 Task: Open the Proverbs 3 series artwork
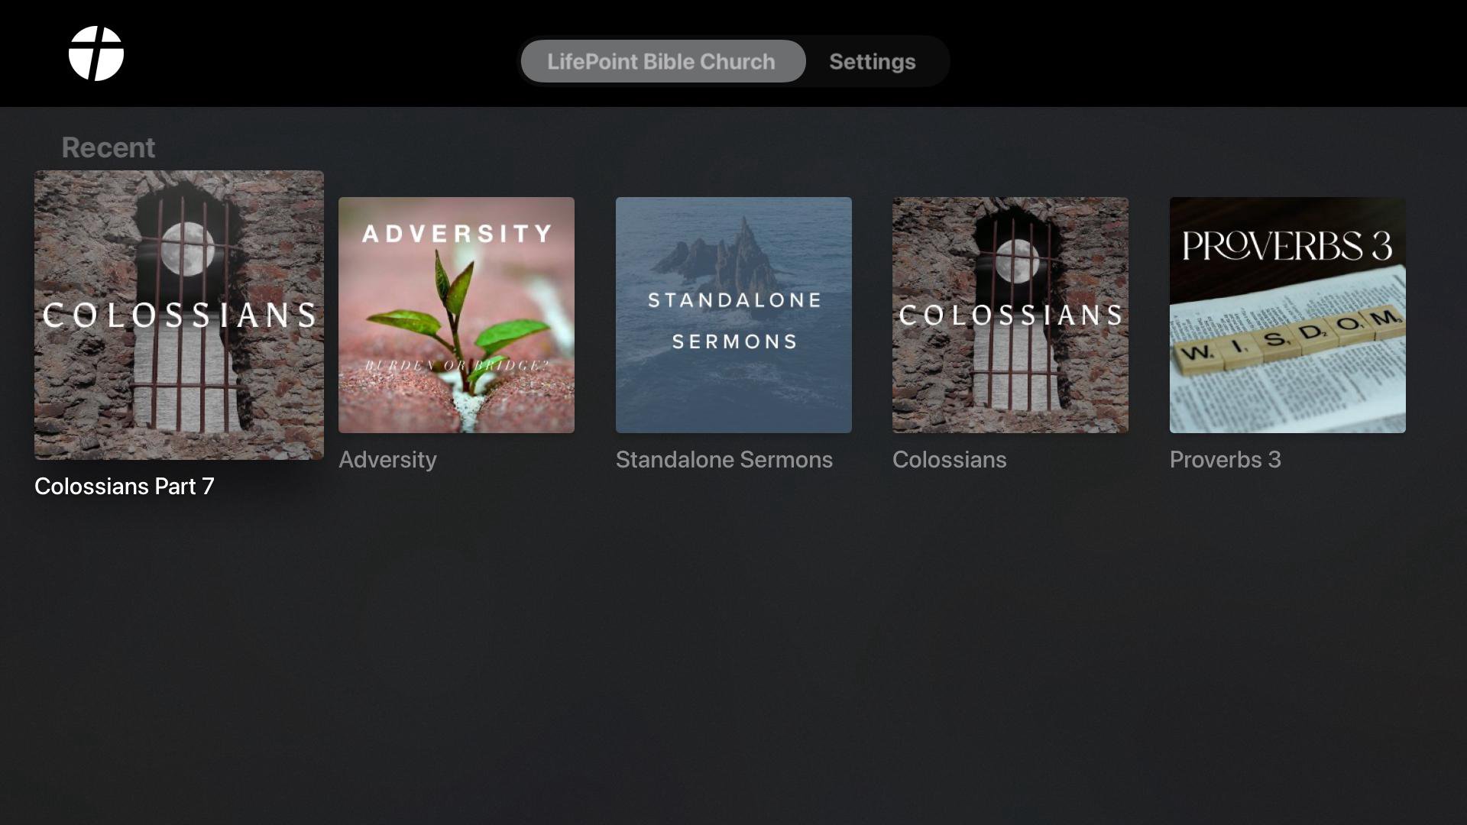coord(1287,315)
